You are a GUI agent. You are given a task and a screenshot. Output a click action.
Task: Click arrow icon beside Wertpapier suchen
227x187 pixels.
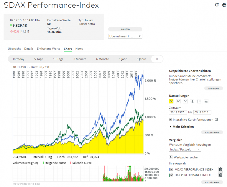171,157
